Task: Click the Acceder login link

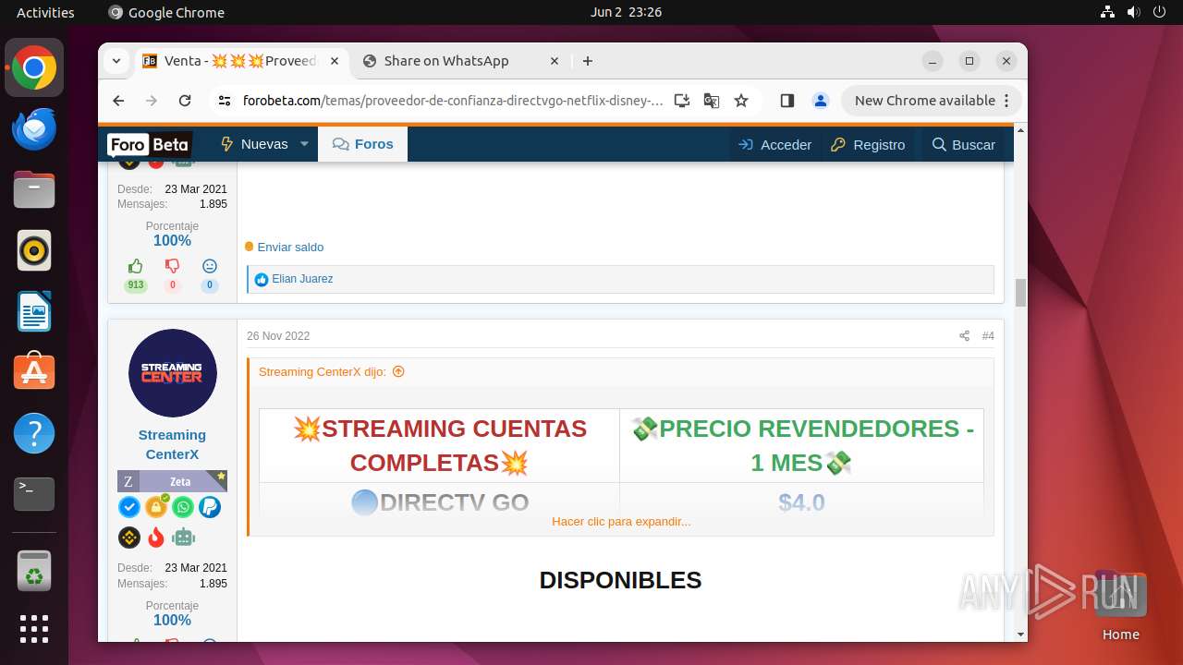Action: coord(774,144)
